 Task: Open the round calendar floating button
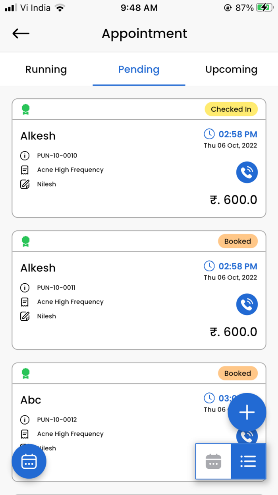click(x=29, y=462)
